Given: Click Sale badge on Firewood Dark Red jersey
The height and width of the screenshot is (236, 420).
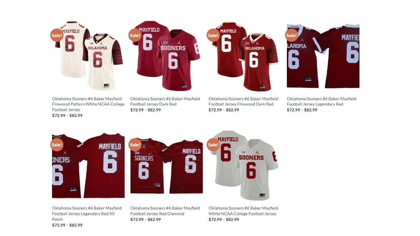Looking at the screenshot, I should [x=213, y=35].
